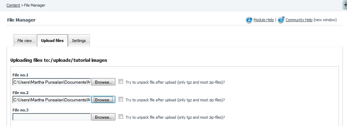
Task: Open the Settings tab
Action: [79, 41]
